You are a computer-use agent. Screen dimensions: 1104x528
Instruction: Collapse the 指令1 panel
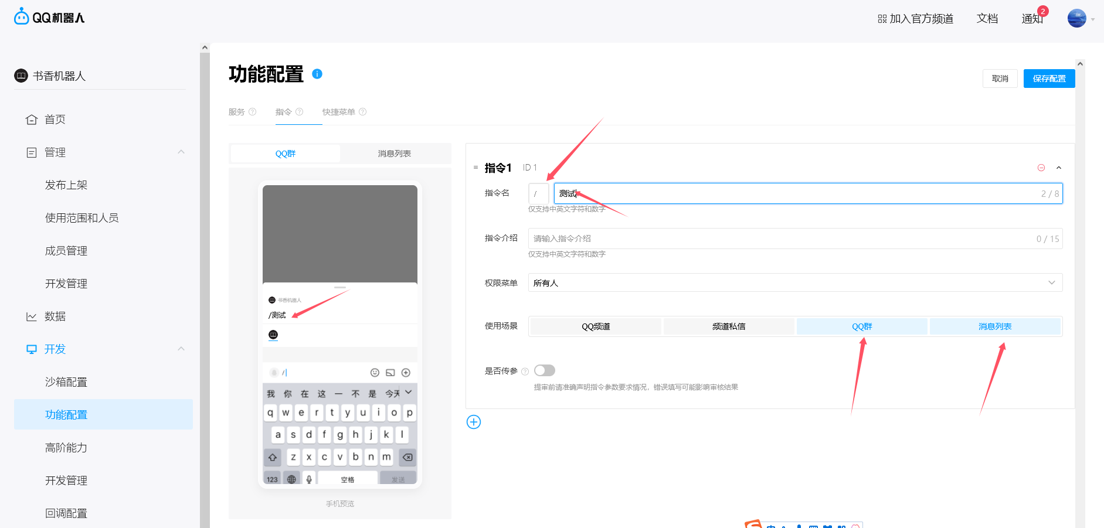[x=1059, y=168]
